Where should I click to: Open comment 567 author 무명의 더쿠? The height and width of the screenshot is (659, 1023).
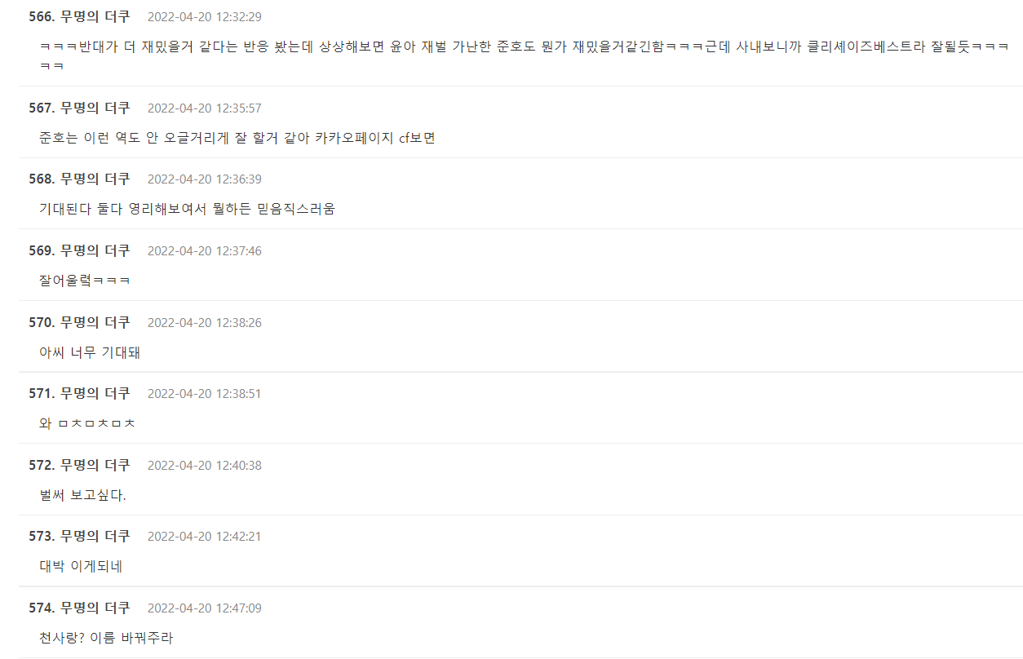click(x=95, y=108)
